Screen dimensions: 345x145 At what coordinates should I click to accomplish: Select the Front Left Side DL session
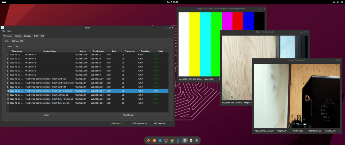coord(46,95)
